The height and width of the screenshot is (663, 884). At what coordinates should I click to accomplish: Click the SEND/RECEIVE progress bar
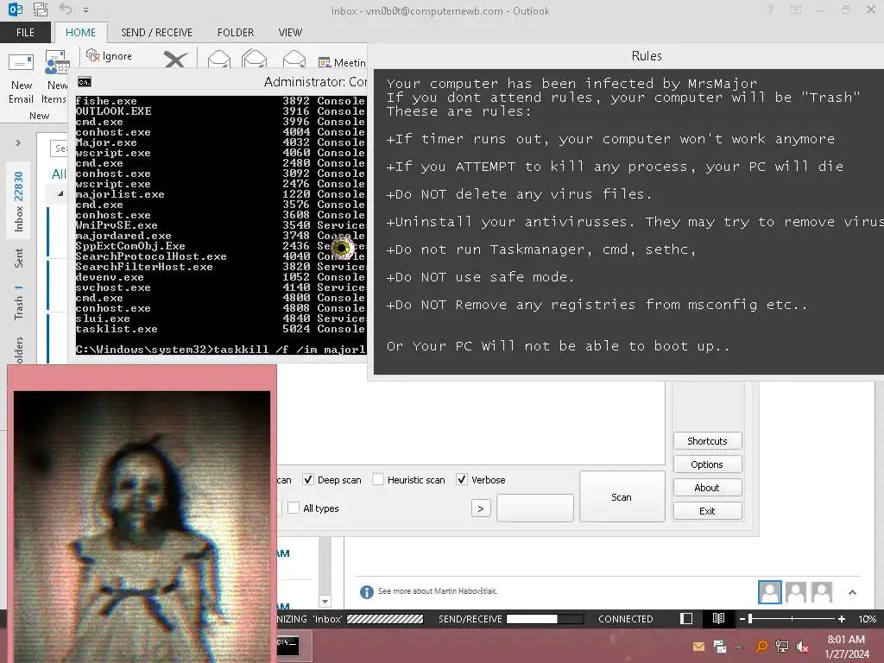point(545,619)
